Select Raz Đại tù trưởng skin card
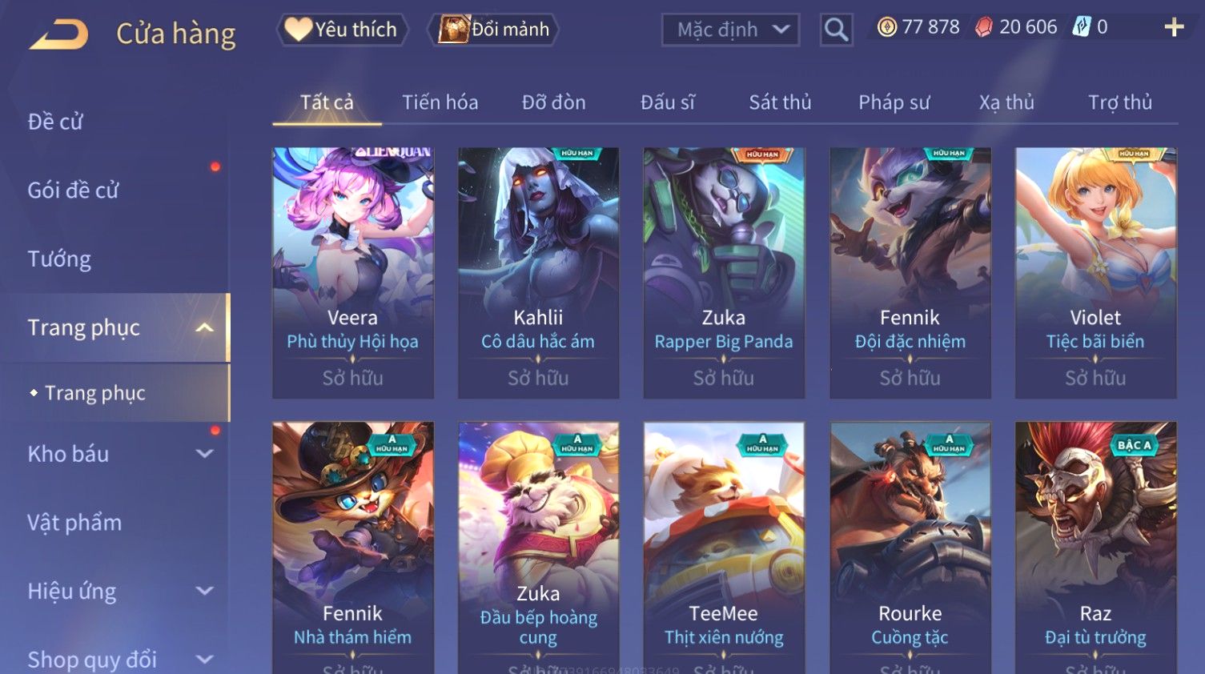This screenshot has width=1205, height=674. [x=1095, y=548]
